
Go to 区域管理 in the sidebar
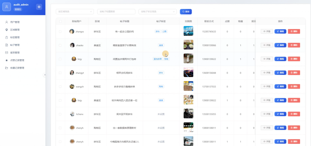point(15,30)
